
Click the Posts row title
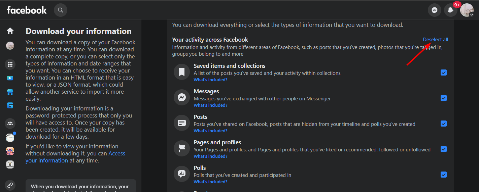pos(201,117)
